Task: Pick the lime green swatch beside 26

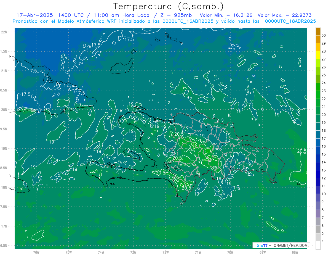Action: coord(318,63)
